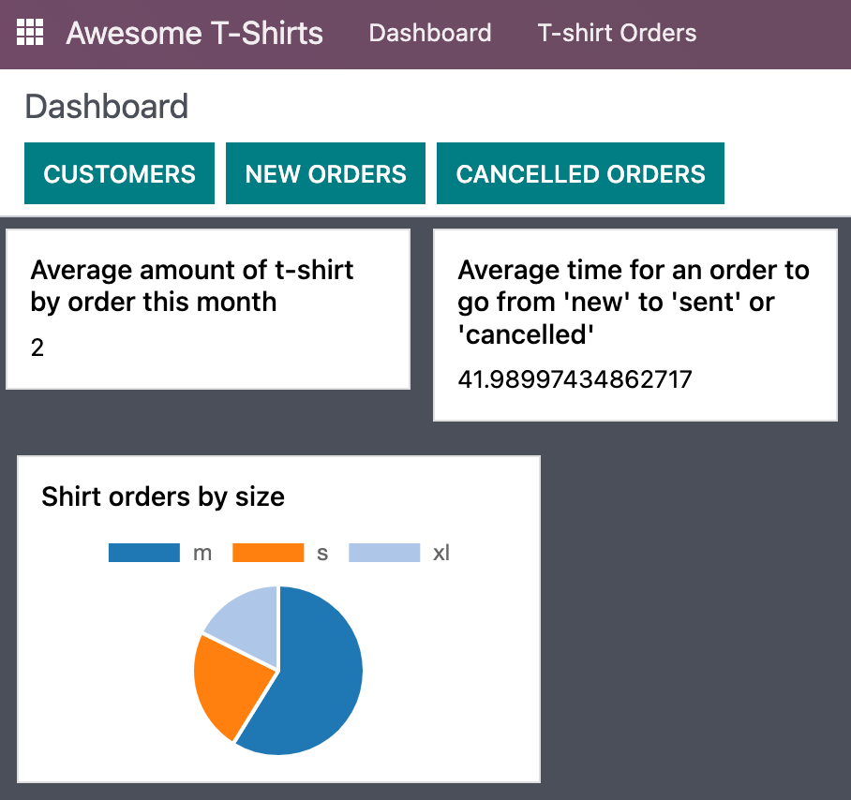851x800 pixels.
Task: Click the 41.98997434862717 average time value
Action: (575, 379)
